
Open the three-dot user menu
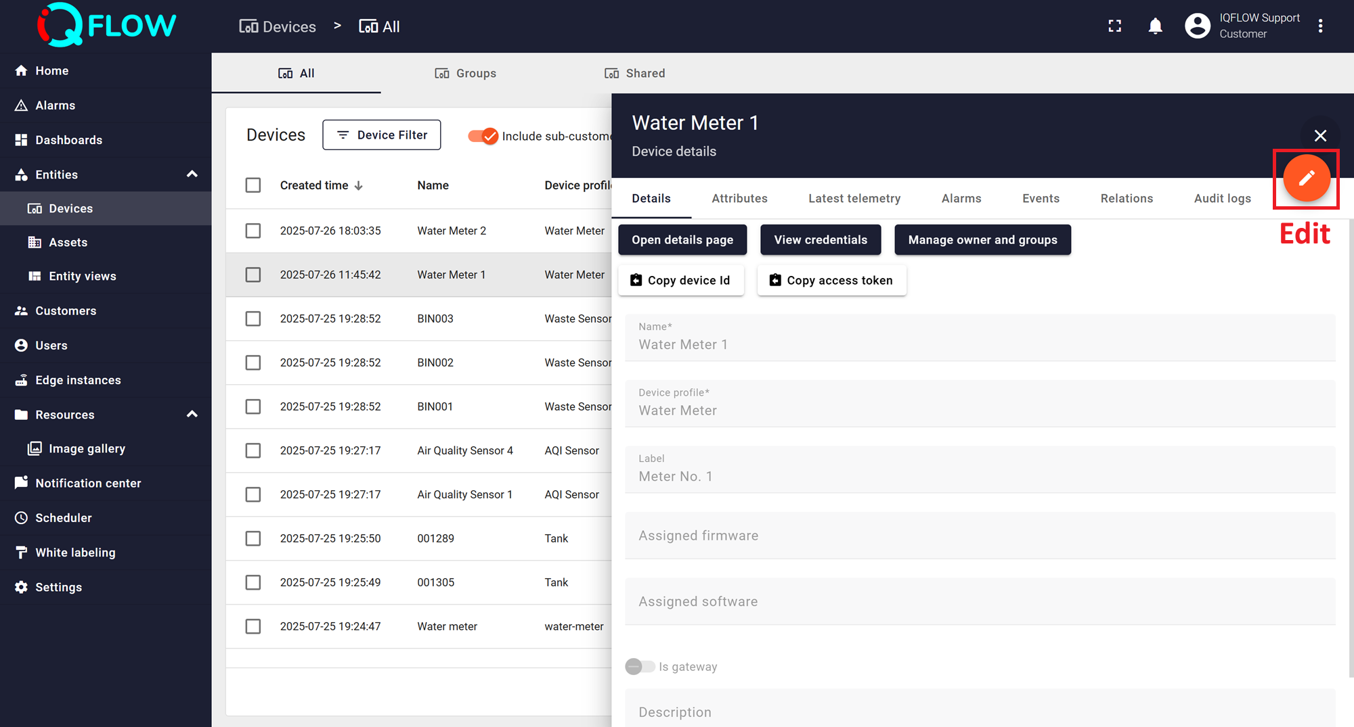coord(1320,26)
